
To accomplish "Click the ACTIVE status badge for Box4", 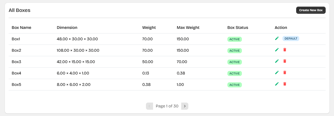I will click(235, 73).
